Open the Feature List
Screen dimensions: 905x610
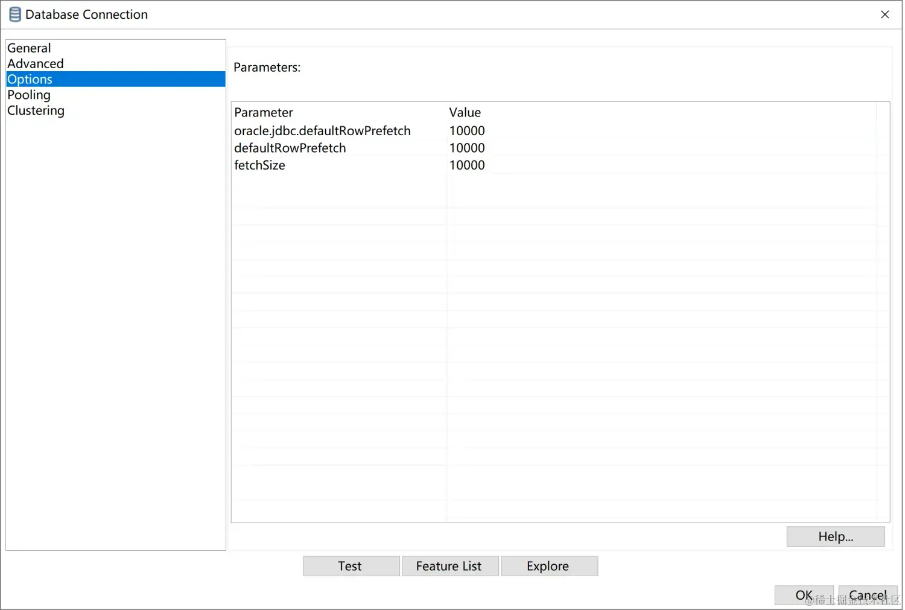450,567
